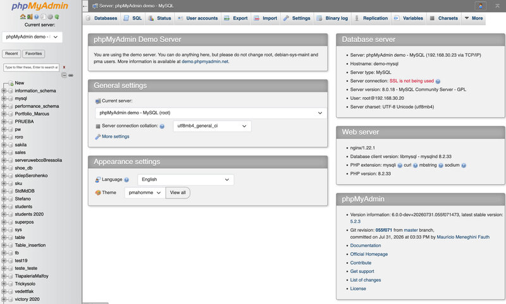Open MySQL documentation page icon in sidebar

pos(43,17)
